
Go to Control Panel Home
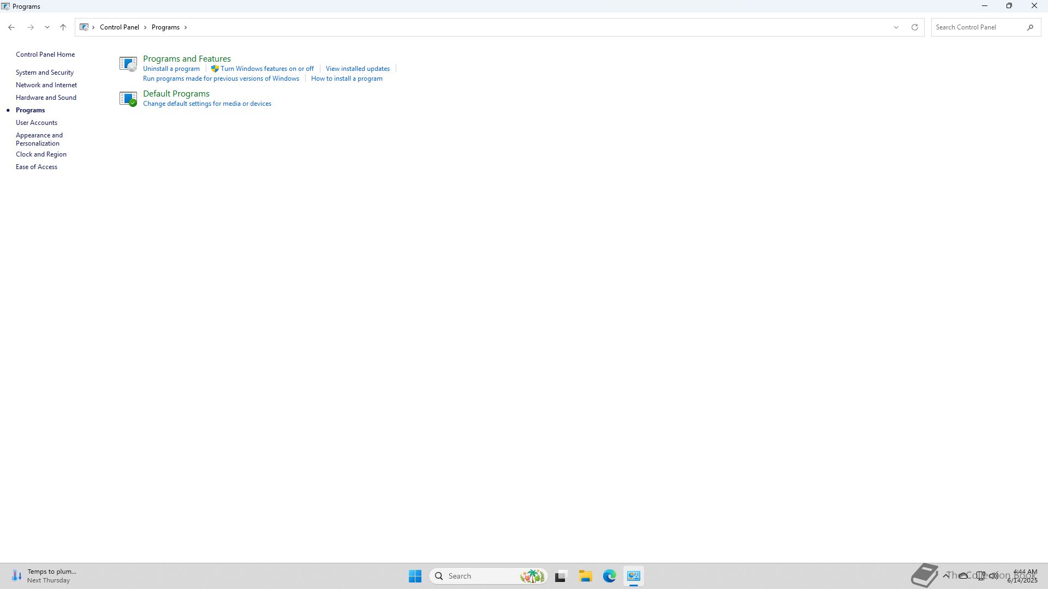point(45,55)
